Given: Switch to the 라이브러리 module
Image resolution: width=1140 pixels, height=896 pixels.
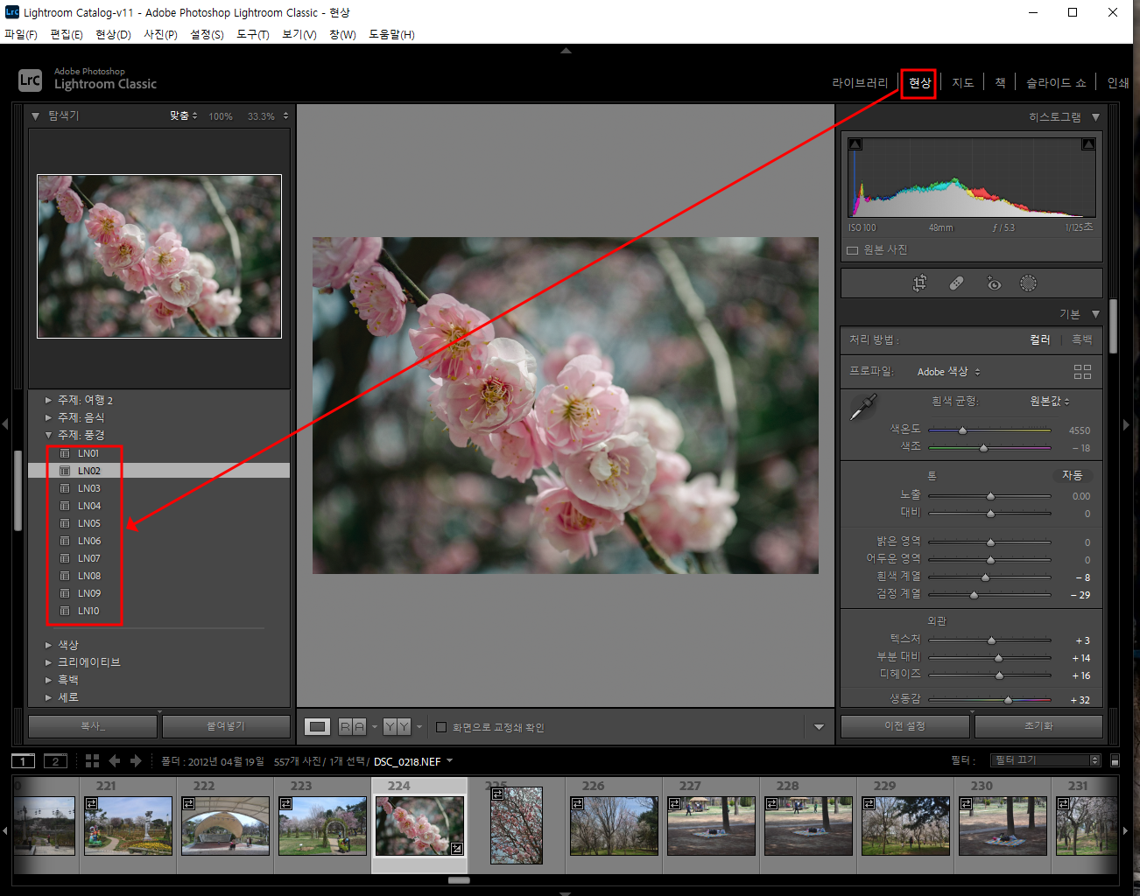Looking at the screenshot, I should 860,83.
